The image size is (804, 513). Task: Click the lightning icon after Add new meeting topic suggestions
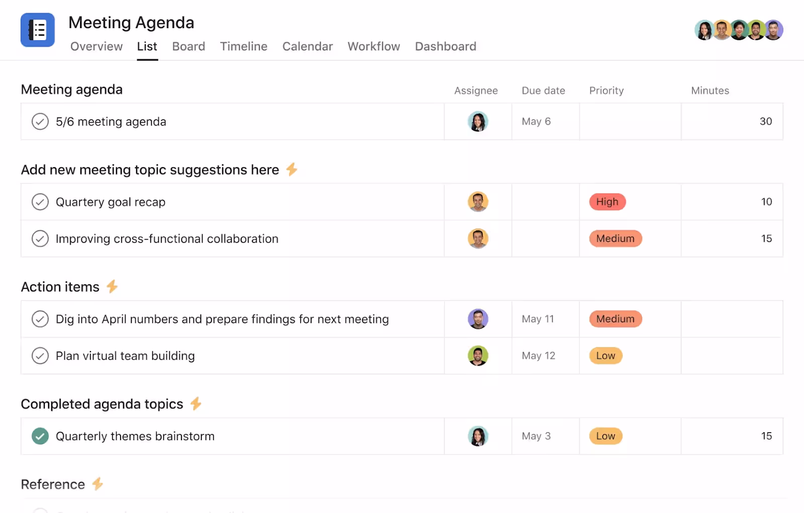291,170
